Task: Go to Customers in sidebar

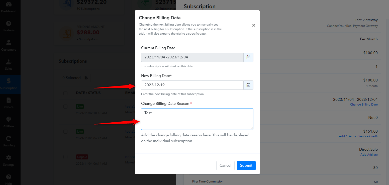Action: (x=9, y=46)
